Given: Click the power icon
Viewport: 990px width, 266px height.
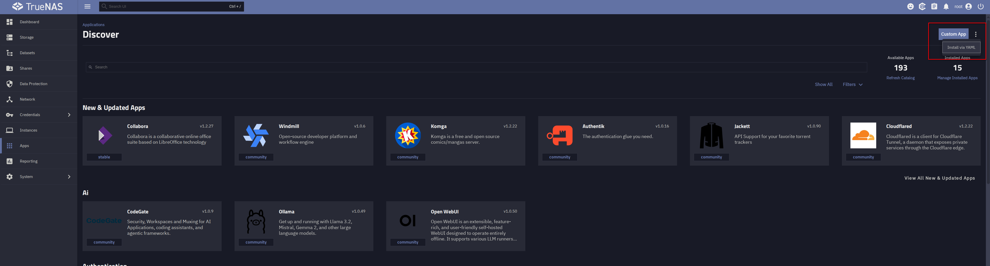Looking at the screenshot, I should (981, 6).
